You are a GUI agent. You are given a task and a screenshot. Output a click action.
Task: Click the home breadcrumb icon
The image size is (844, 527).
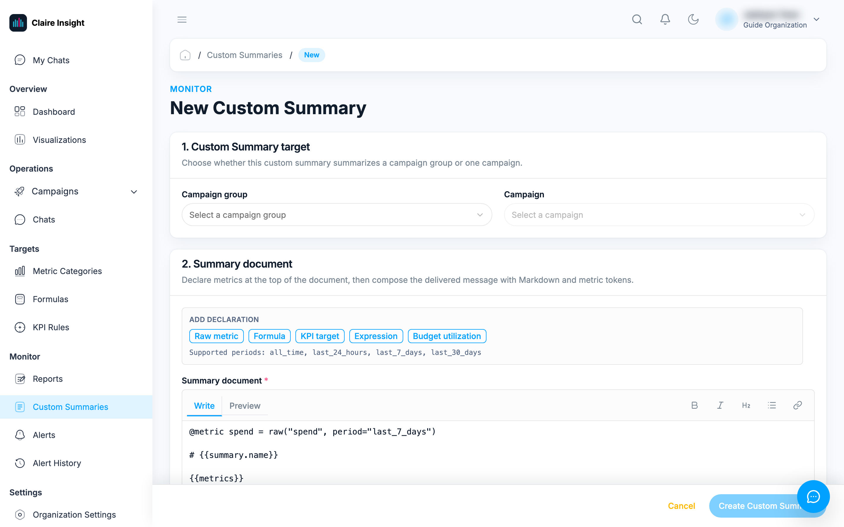tap(185, 55)
